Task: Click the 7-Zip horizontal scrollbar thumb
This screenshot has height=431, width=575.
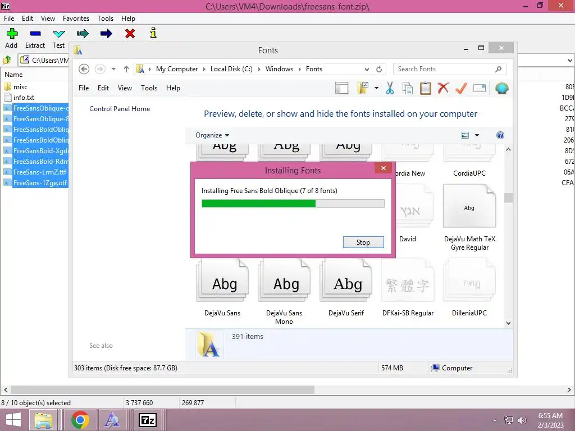Action: tap(162, 389)
